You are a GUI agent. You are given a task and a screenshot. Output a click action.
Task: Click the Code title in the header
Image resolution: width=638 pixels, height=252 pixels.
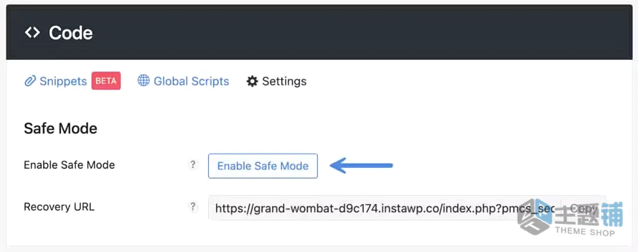pyautogui.click(x=71, y=33)
